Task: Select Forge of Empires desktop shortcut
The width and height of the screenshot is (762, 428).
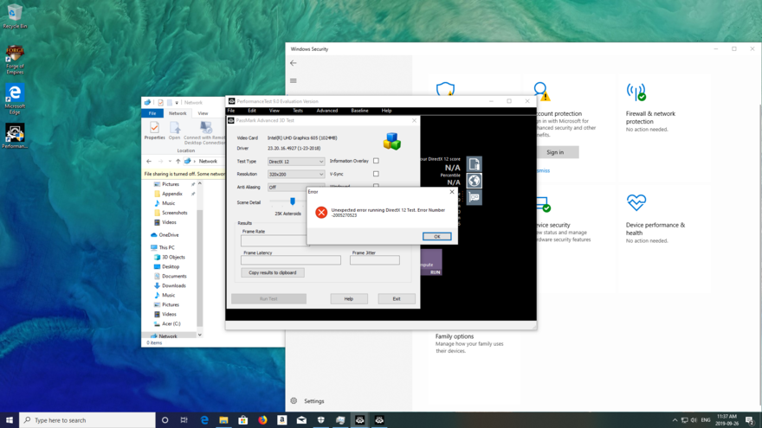Action: pos(15,61)
